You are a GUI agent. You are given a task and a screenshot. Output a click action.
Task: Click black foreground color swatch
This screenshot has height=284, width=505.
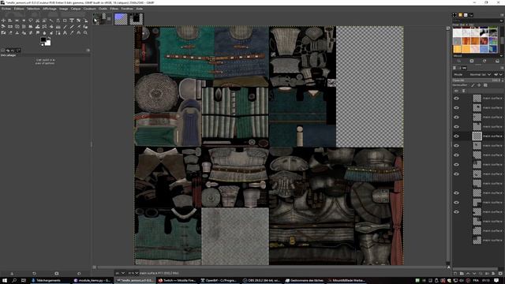pyautogui.click(x=43, y=39)
